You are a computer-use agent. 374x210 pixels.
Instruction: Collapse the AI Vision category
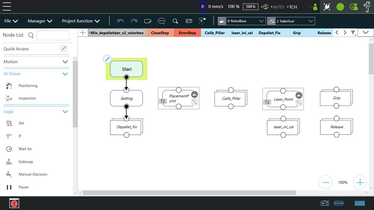click(x=65, y=74)
